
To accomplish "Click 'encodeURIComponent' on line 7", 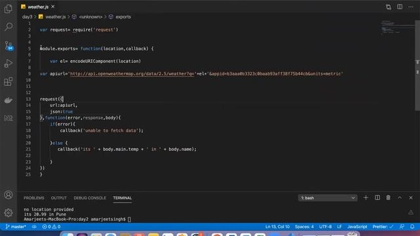I will point(93,61).
